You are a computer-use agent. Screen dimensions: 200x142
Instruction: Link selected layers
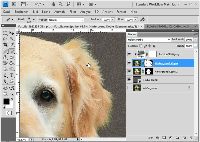(x=150, y=138)
